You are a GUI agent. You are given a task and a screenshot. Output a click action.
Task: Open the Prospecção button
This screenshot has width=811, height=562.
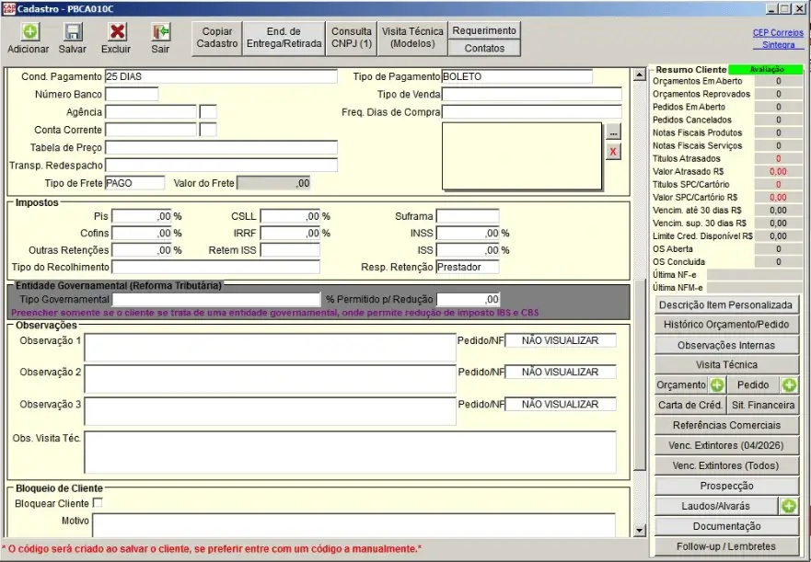726,486
